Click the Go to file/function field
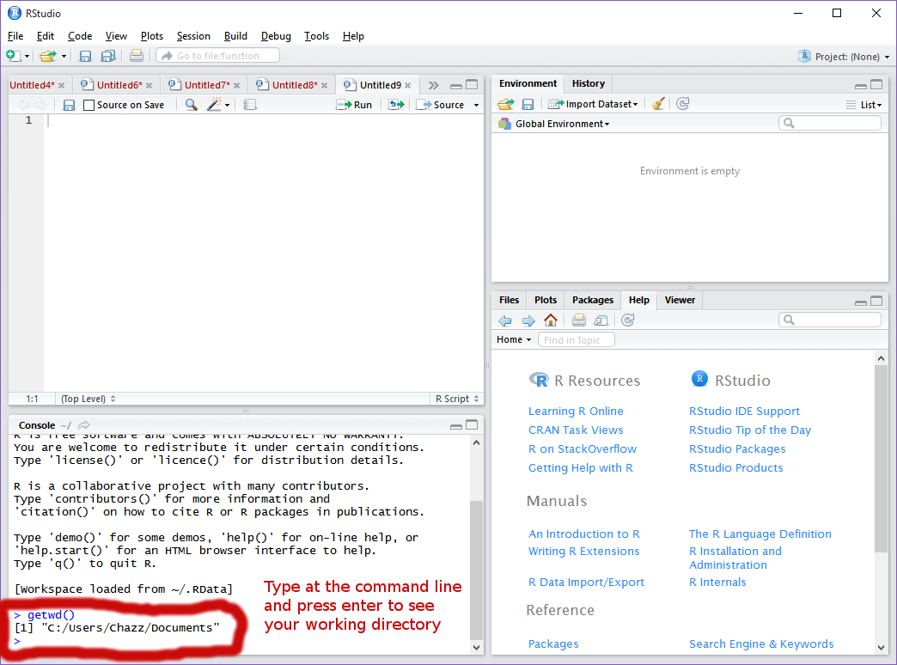 (x=218, y=56)
